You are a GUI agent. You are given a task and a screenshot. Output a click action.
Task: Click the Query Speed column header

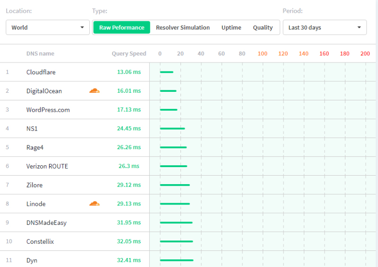(x=129, y=53)
